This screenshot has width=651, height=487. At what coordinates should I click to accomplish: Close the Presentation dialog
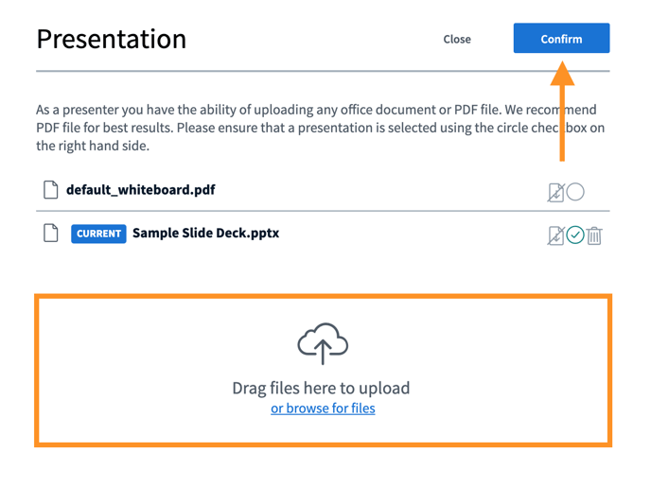[457, 39]
